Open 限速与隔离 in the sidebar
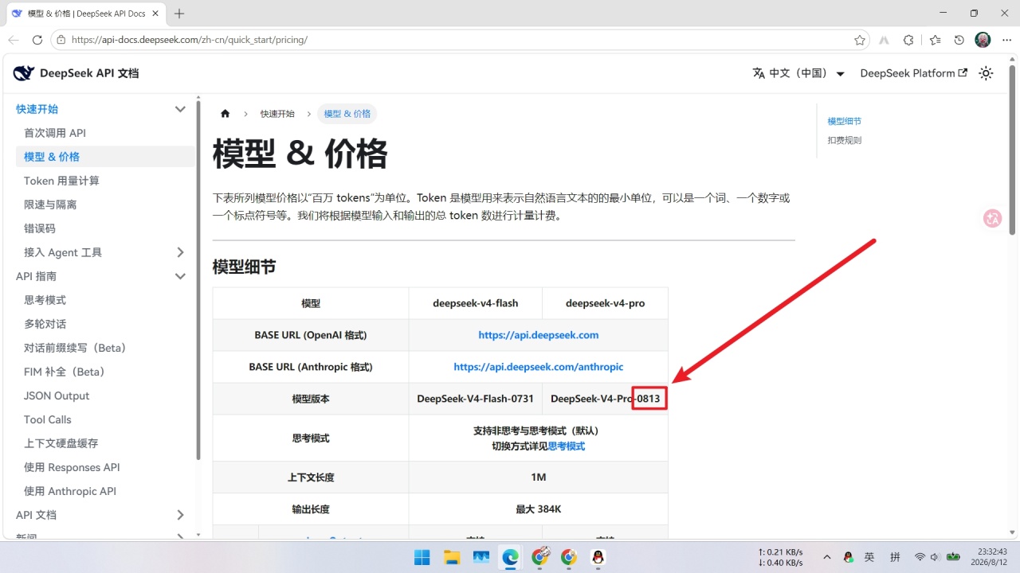Image resolution: width=1020 pixels, height=573 pixels. [50, 205]
